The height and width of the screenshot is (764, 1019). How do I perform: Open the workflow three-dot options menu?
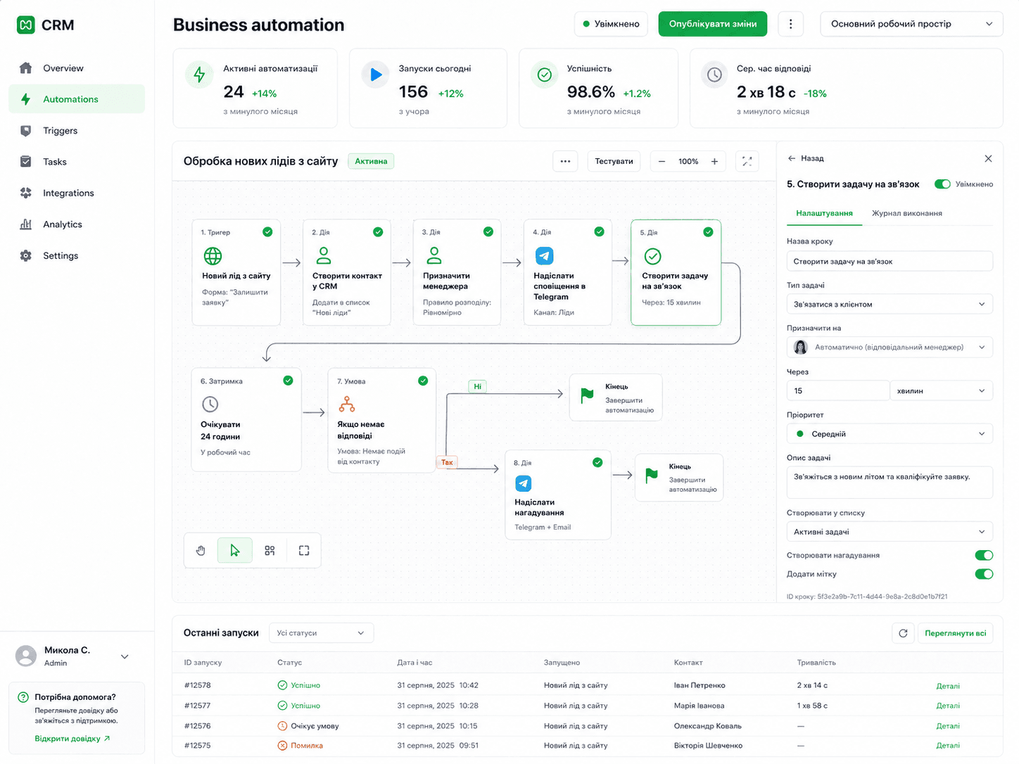tap(565, 161)
